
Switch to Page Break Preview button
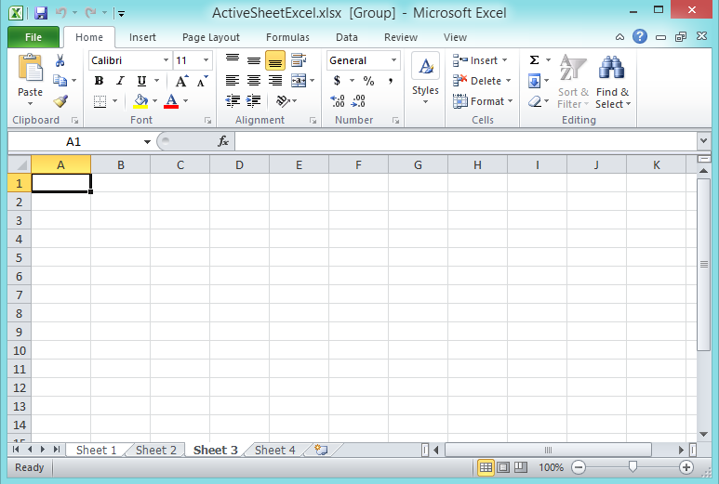[x=521, y=467]
